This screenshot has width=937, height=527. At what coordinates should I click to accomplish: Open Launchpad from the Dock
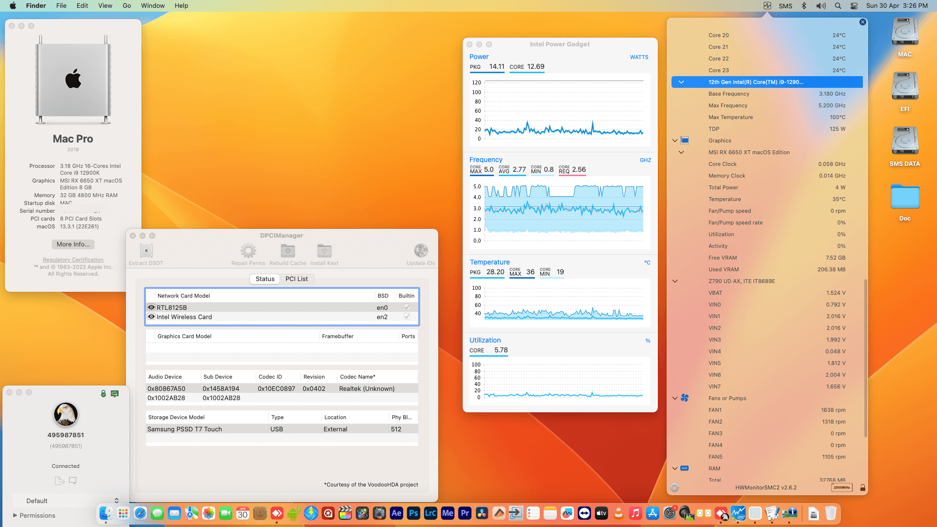tap(123, 513)
